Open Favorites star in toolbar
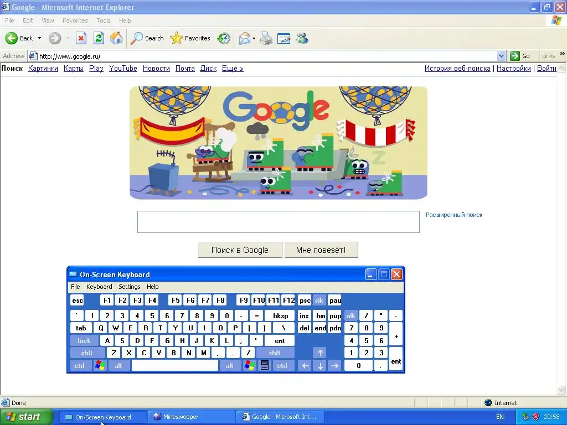567x425 pixels. coord(177,38)
